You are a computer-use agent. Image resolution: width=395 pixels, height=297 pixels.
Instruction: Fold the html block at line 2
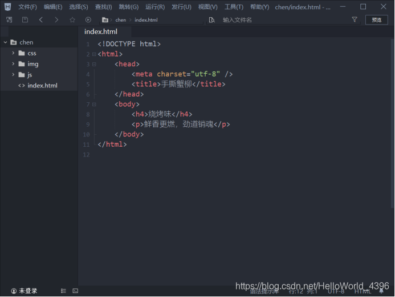94,54
